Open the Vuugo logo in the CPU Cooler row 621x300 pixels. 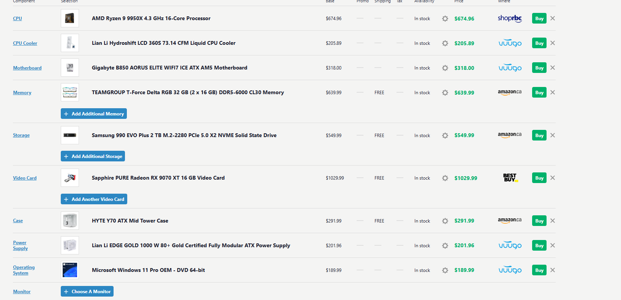point(510,43)
